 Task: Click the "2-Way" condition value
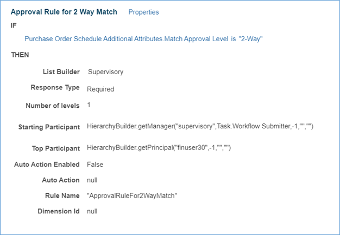(250, 39)
